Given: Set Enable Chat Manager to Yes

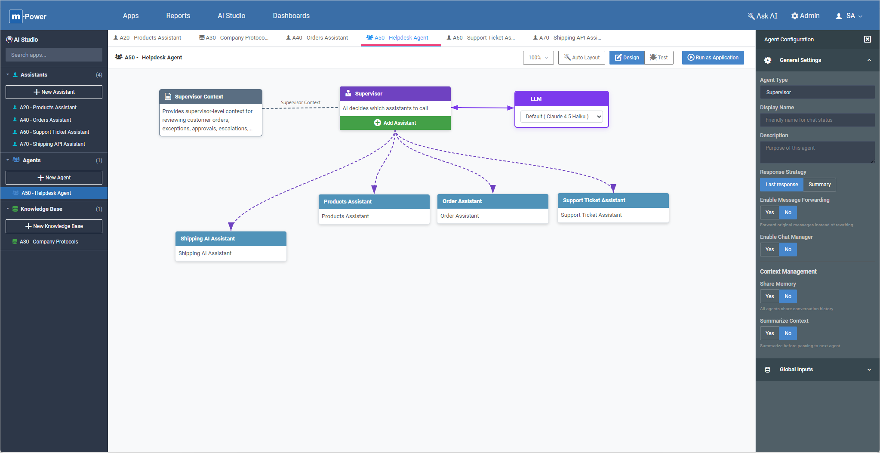Looking at the screenshot, I should pyautogui.click(x=769, y=250).
